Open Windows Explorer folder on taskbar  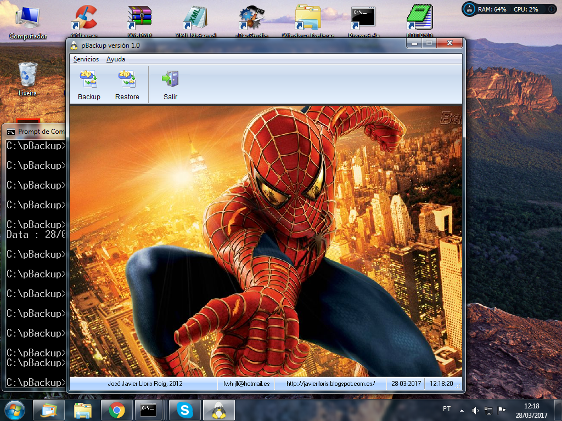82,409
